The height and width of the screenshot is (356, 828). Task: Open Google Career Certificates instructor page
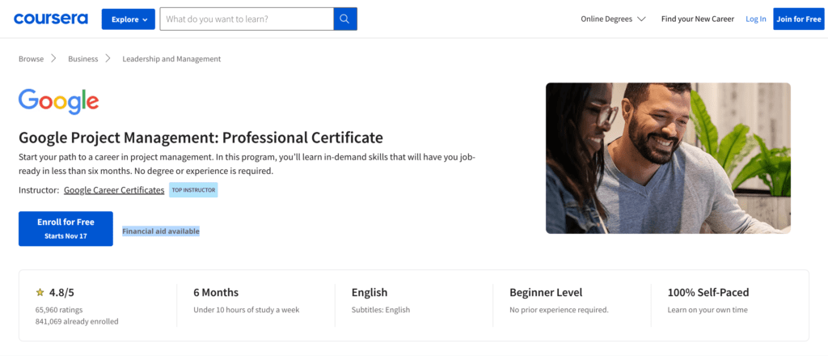pyautogui.click(x=114, y=190)
